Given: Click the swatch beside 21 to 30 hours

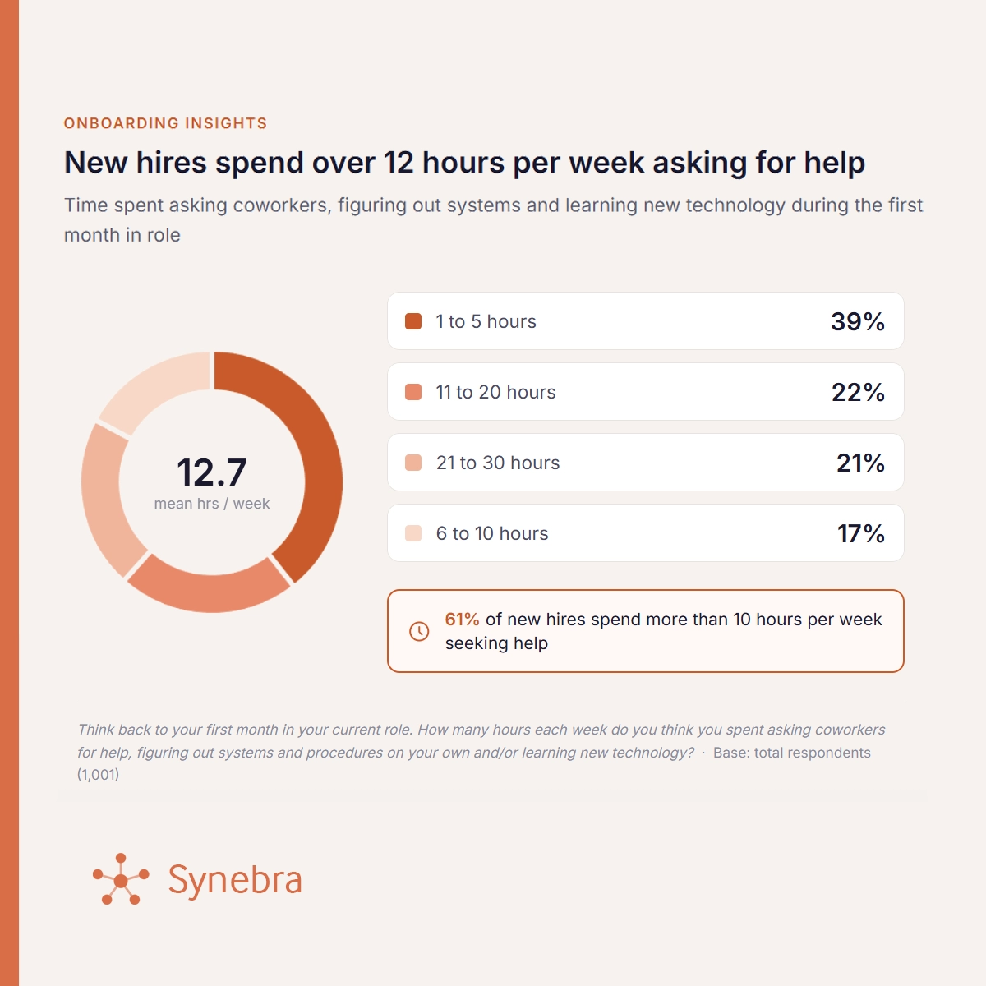Looking at the screenshot, I should [413, 463].
